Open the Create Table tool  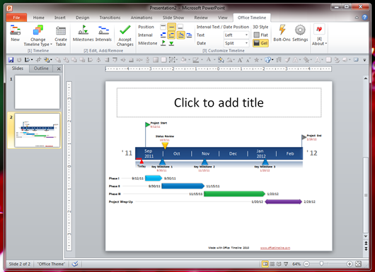pos(61,36)
